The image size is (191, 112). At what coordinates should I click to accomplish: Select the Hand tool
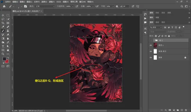[x=8, y=50]
